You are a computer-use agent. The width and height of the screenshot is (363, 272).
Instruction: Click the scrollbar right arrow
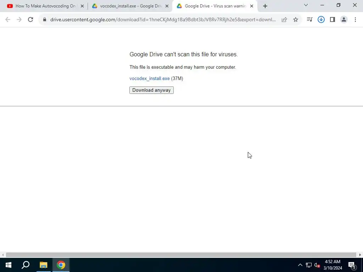360,255
